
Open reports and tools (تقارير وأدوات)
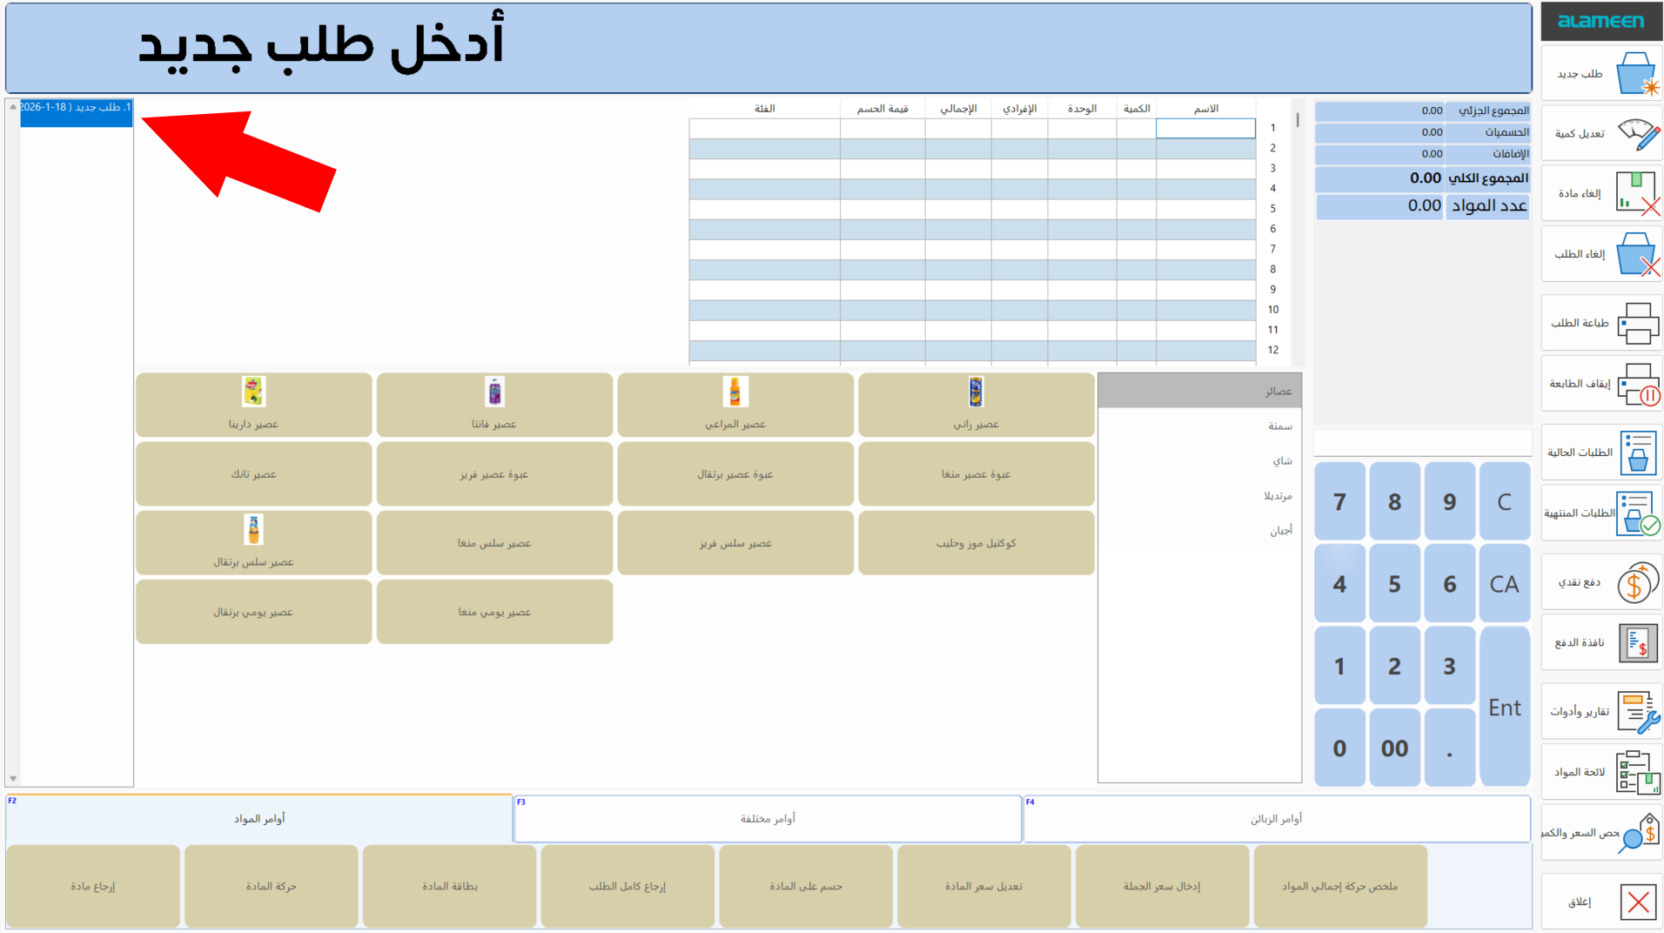pos(1600,710)
